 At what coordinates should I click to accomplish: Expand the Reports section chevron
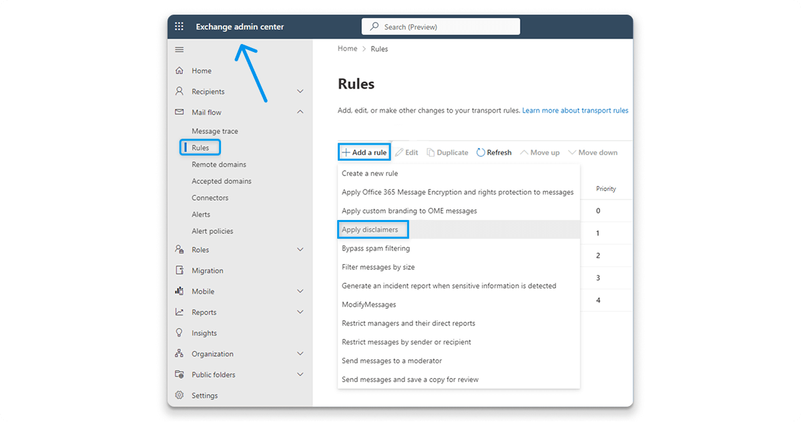click(300, 312)
